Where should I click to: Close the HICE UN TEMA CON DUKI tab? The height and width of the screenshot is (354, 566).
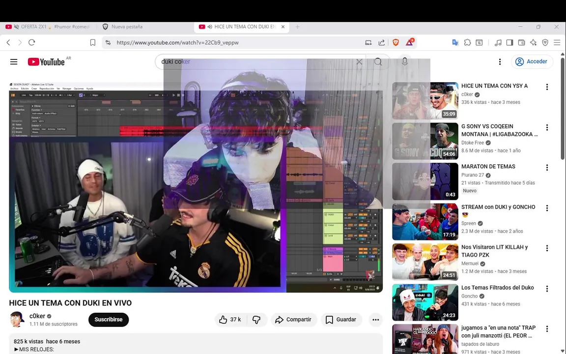(x=283, y=27)
